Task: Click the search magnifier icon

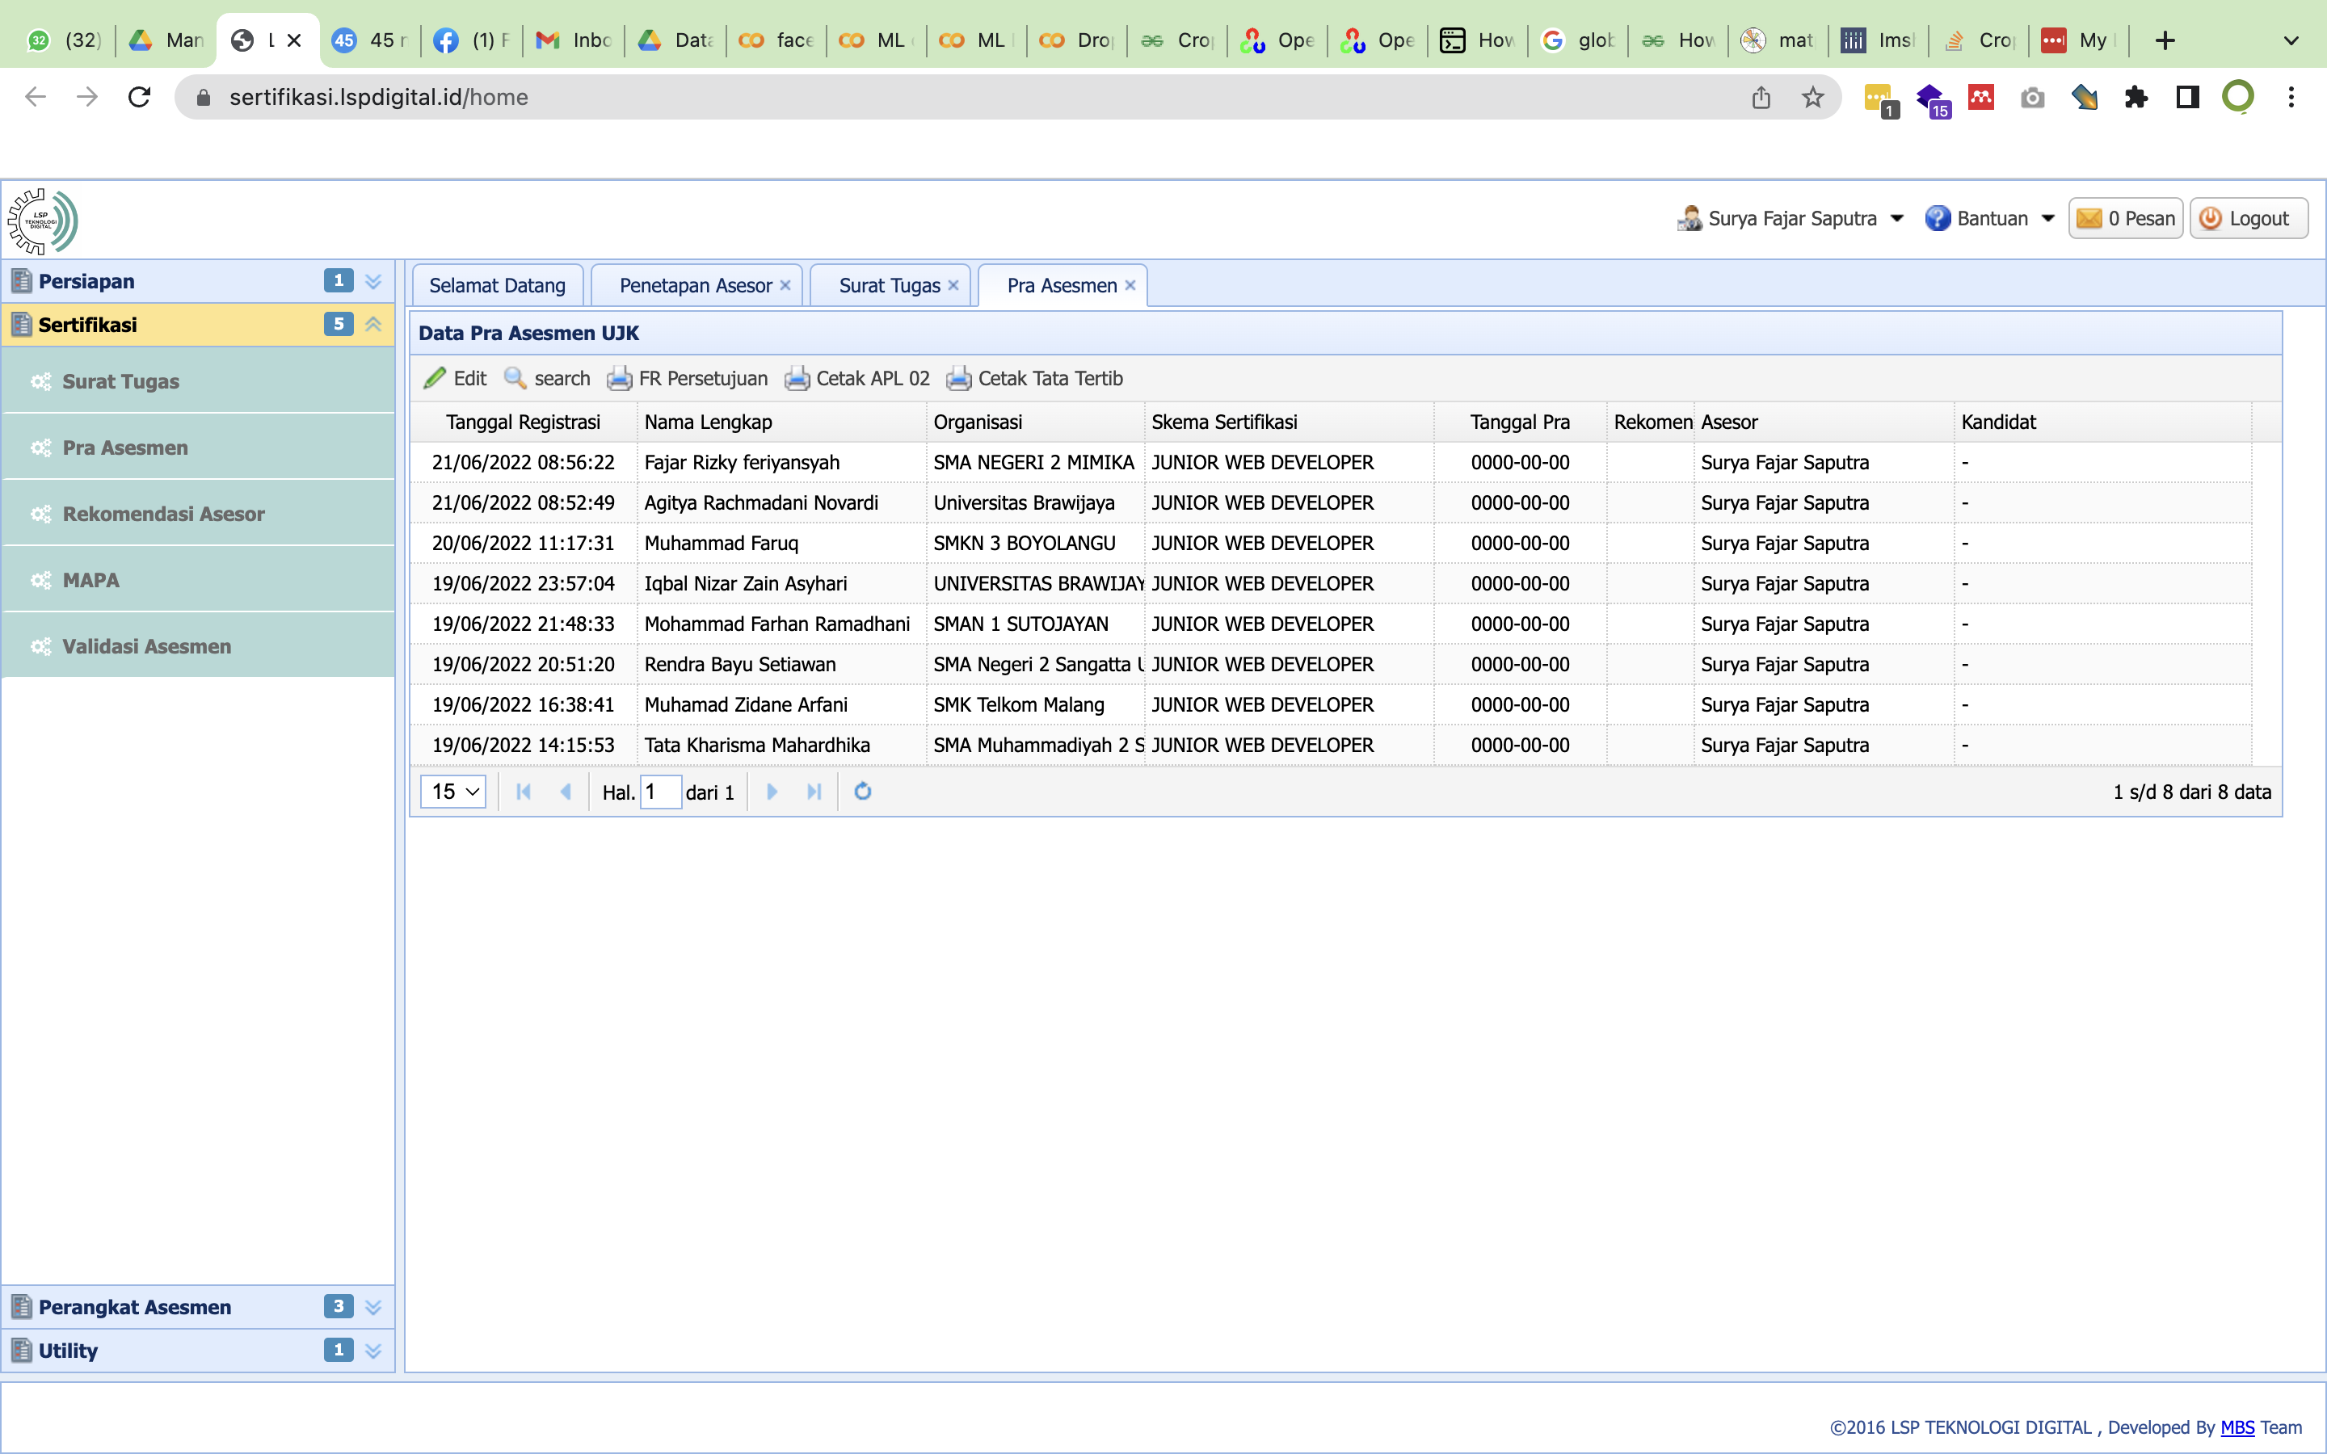Action: (x=515, y=378)
